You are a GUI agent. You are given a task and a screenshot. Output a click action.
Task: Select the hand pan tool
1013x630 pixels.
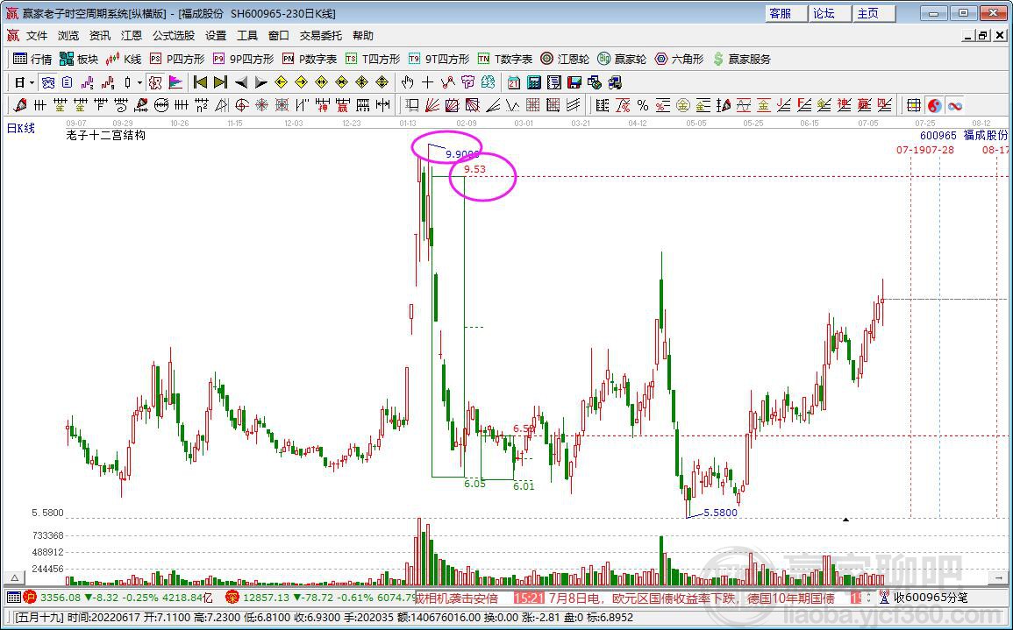[407, 82]
